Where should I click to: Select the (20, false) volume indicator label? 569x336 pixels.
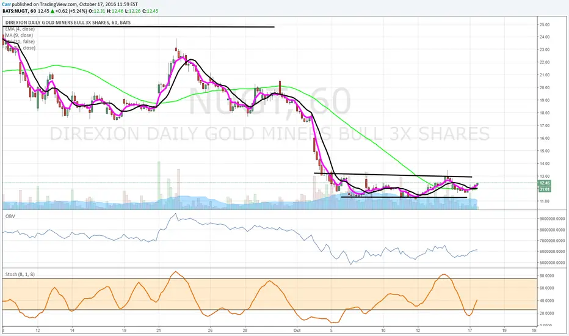pyautogui.click(x=20, y=42)
